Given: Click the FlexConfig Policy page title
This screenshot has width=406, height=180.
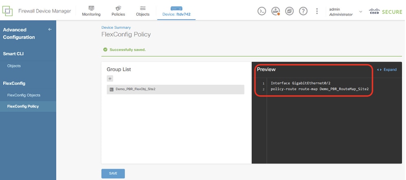Looking at the screenshot, I should tap(126, 34).
